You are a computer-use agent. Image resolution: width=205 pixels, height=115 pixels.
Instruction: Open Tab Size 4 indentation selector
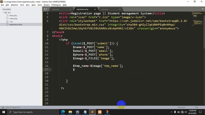pos(181,107)
